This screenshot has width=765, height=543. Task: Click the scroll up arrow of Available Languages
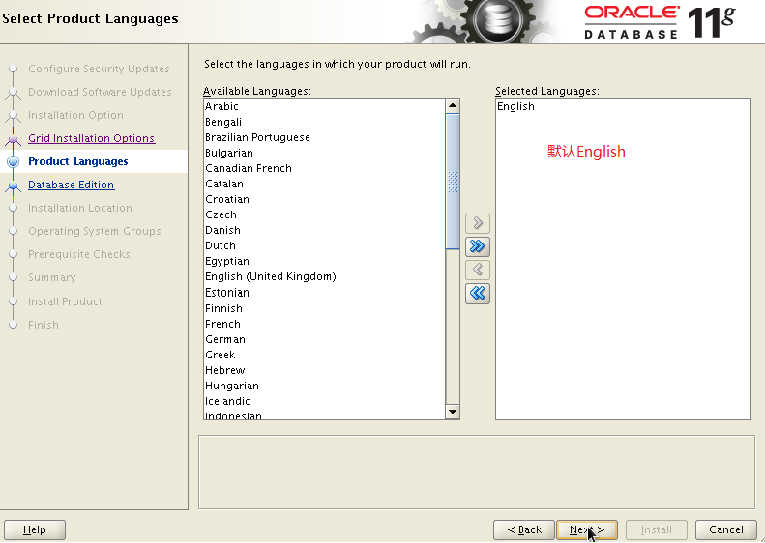point(453,105)
